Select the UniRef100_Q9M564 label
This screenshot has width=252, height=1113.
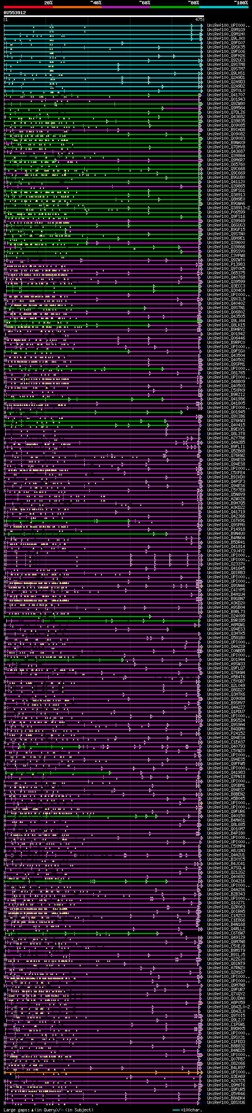226,108
